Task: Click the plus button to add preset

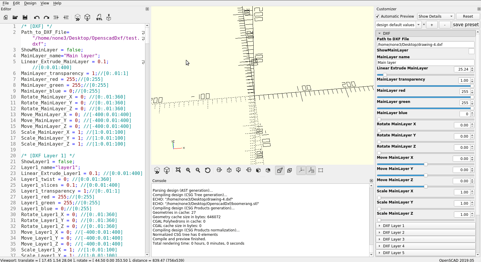Action: point(432,25)
